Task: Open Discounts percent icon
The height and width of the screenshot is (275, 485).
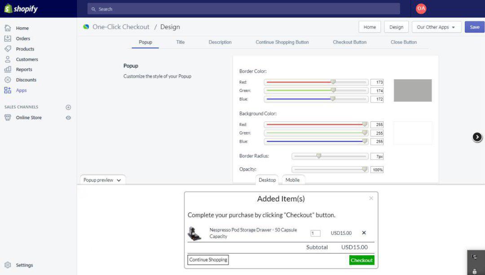Action: coord(8,80)
